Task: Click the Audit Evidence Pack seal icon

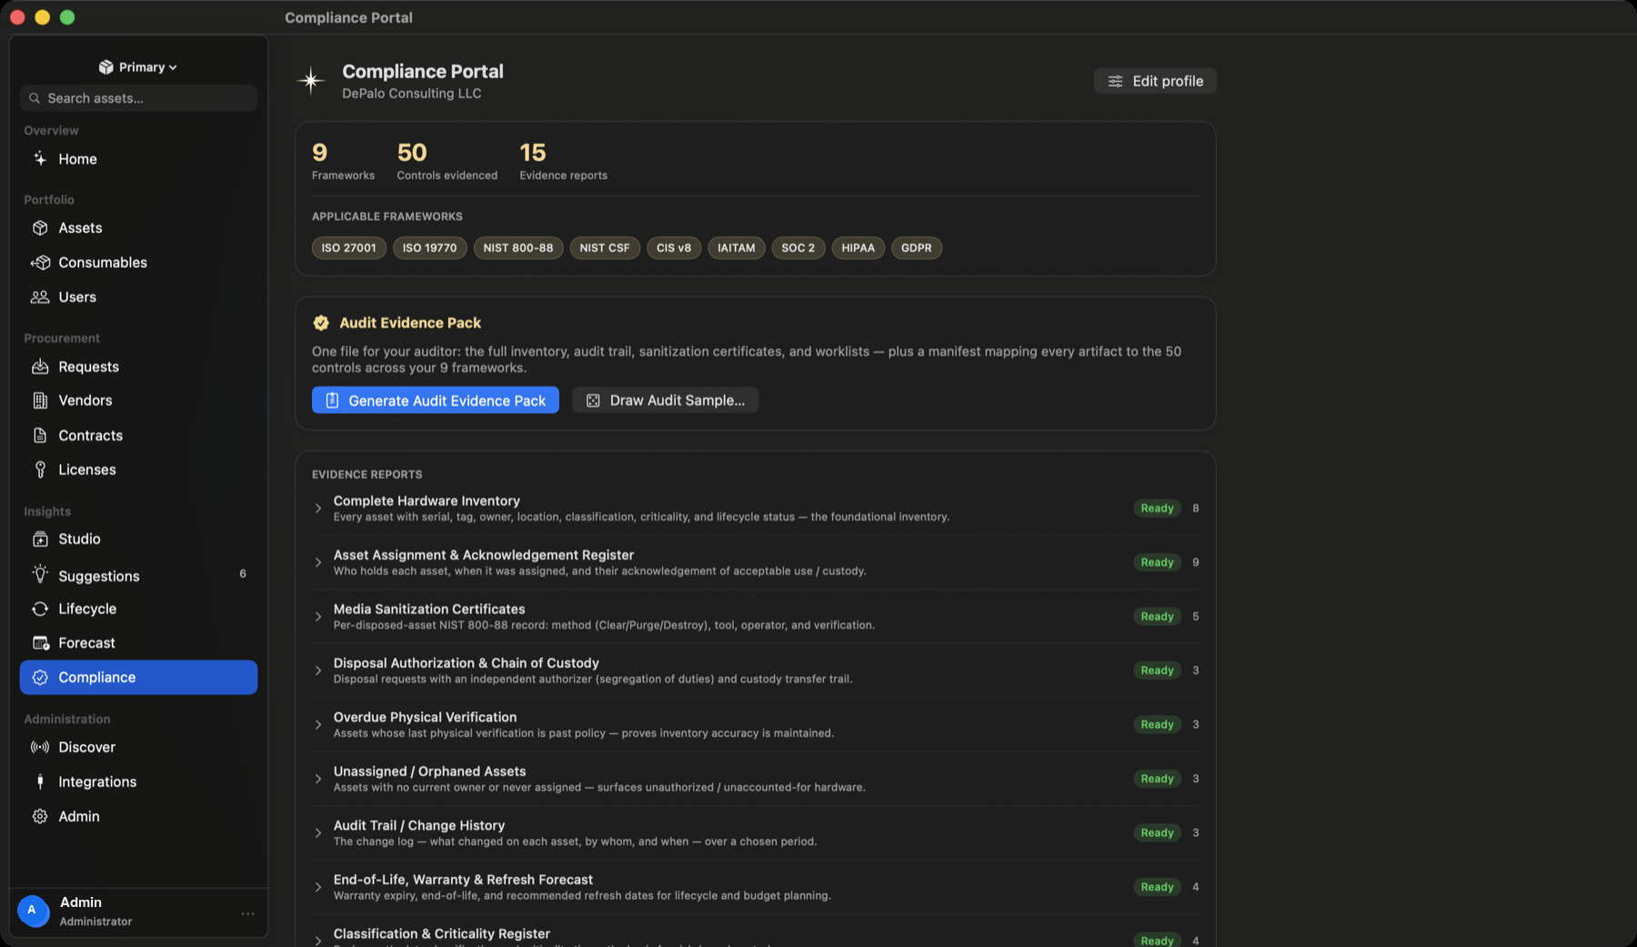Action: click(321, 322)
